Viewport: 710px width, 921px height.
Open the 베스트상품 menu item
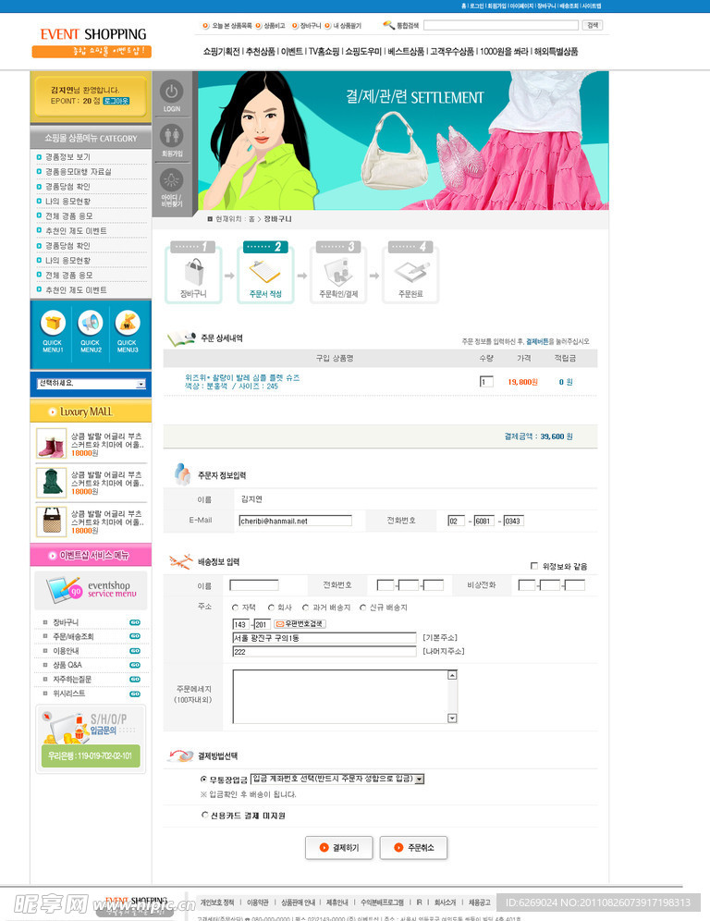pos(406,52)
